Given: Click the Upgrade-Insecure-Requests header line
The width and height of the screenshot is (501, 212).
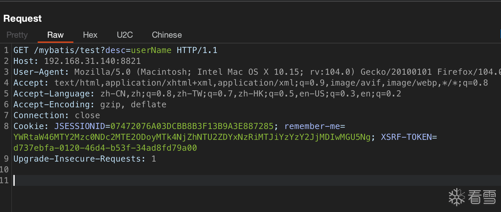Looking at the screenshot, I should click(x=79, y=159).
